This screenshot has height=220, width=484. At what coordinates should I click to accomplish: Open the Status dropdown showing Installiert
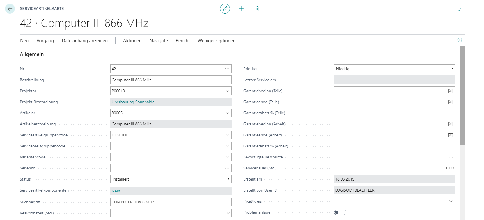pyautogui.click(x=171, y=179)
